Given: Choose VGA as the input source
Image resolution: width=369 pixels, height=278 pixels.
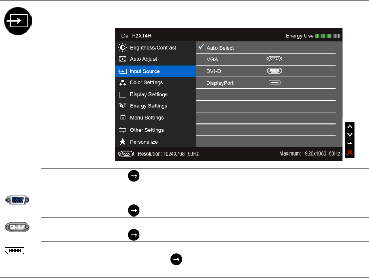Looking at the screenshot, I should (266, 59).
